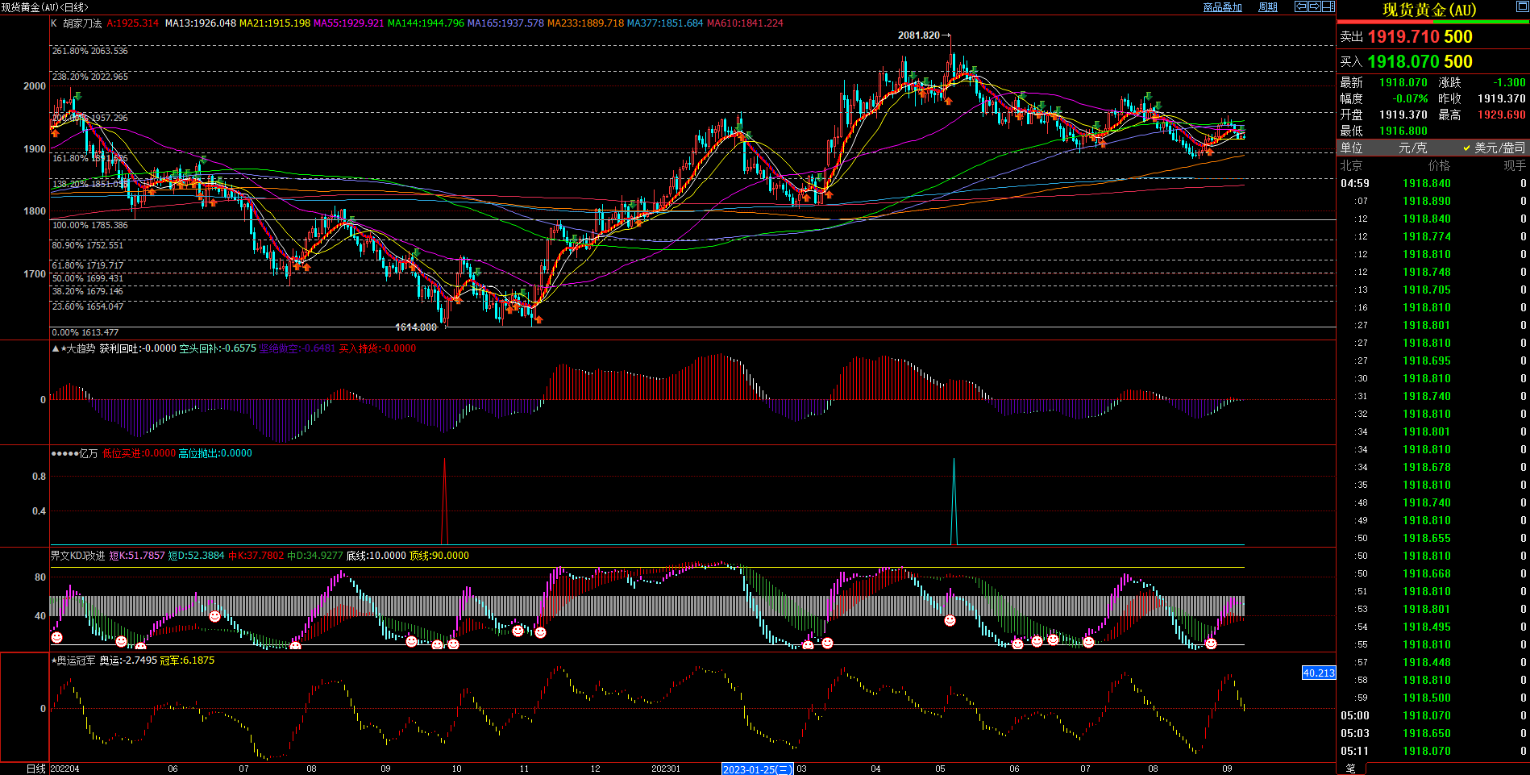Open the 商品叠加 overlay link
1530x775 pixels.
coord(1222,7)
